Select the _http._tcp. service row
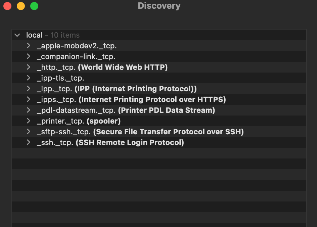The image size is (317, 227). (x=159, y=67)
